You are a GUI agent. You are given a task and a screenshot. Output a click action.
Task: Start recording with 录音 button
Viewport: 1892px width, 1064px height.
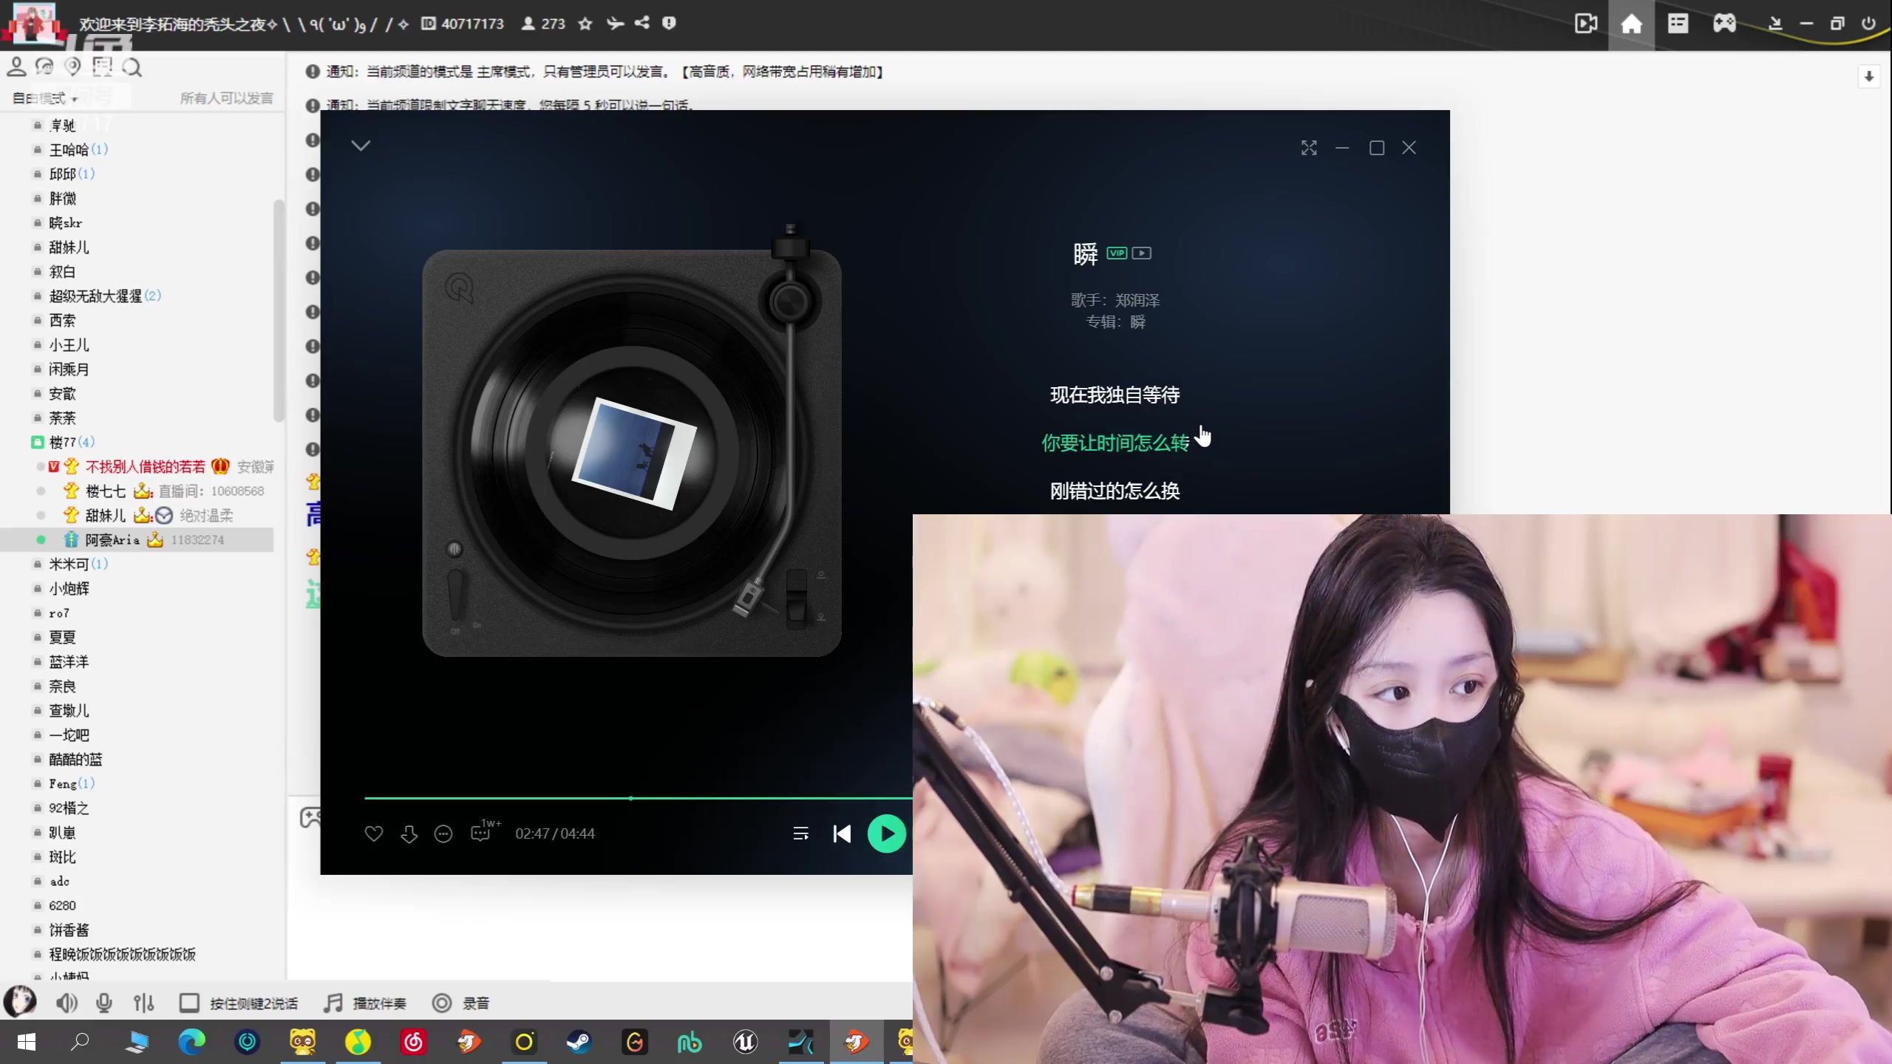(x=461, y=1003)
